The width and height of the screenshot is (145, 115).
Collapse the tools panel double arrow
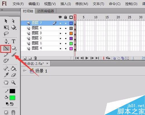[2, 10]
